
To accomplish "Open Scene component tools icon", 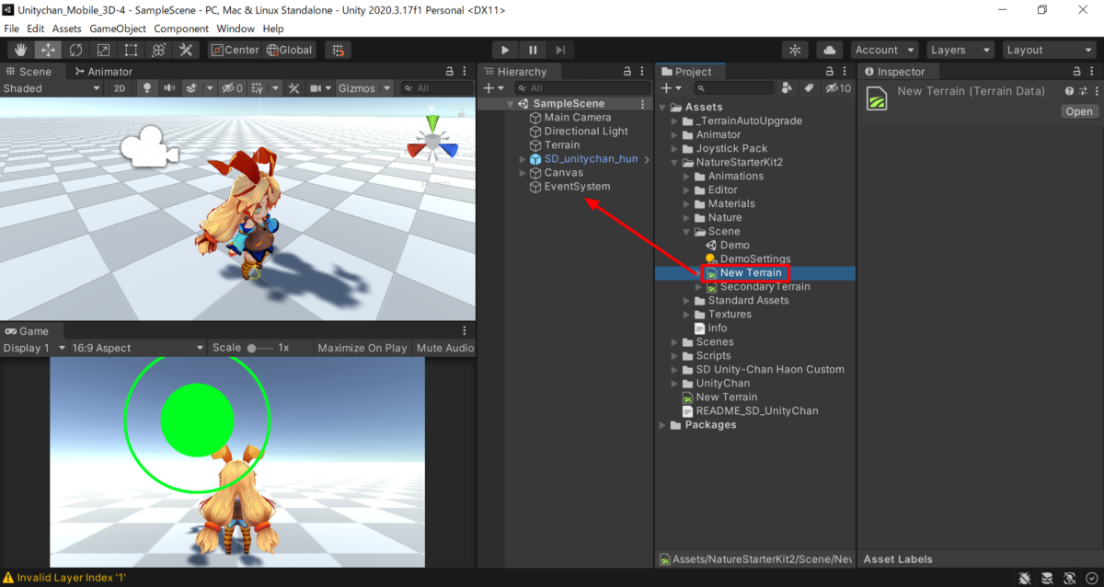I will [294, 88].
